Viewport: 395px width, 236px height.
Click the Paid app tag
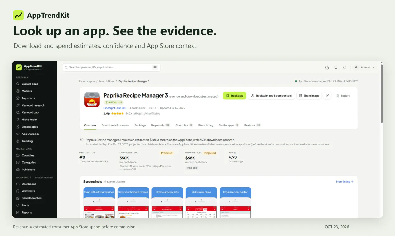pos(192,168)
